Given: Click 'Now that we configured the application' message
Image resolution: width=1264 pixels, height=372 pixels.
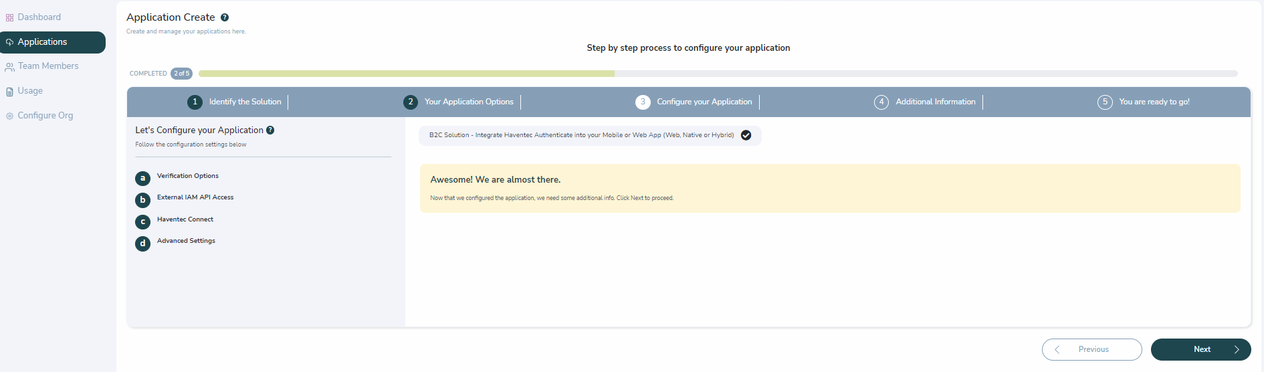Looking at the screenshot, I should click(x=552, y=198).
